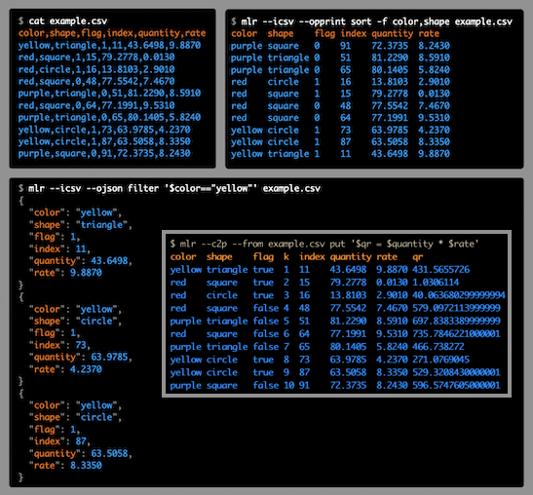The height and width of the screenshot is (495, 533).
Task: Click quantity 77.5542 in the sort output
Action: [390, 106]
